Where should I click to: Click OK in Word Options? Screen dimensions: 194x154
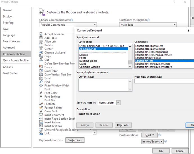(161, 151)
